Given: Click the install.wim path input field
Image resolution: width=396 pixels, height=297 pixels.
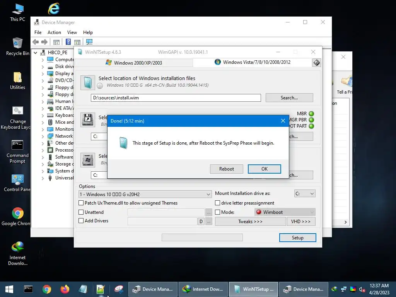Looking at the screenshot, I should tap(176, 98).
